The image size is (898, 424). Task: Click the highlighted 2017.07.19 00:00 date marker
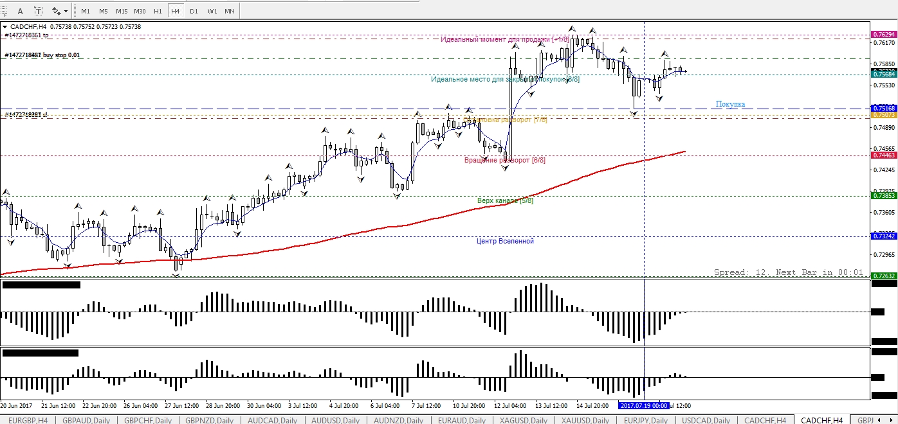coord(643,406)
